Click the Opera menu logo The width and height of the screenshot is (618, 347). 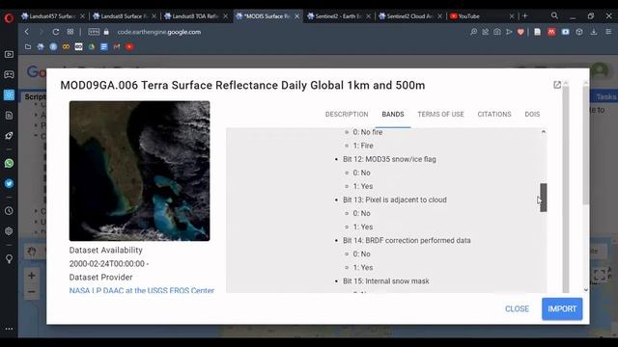coord(9,18)
